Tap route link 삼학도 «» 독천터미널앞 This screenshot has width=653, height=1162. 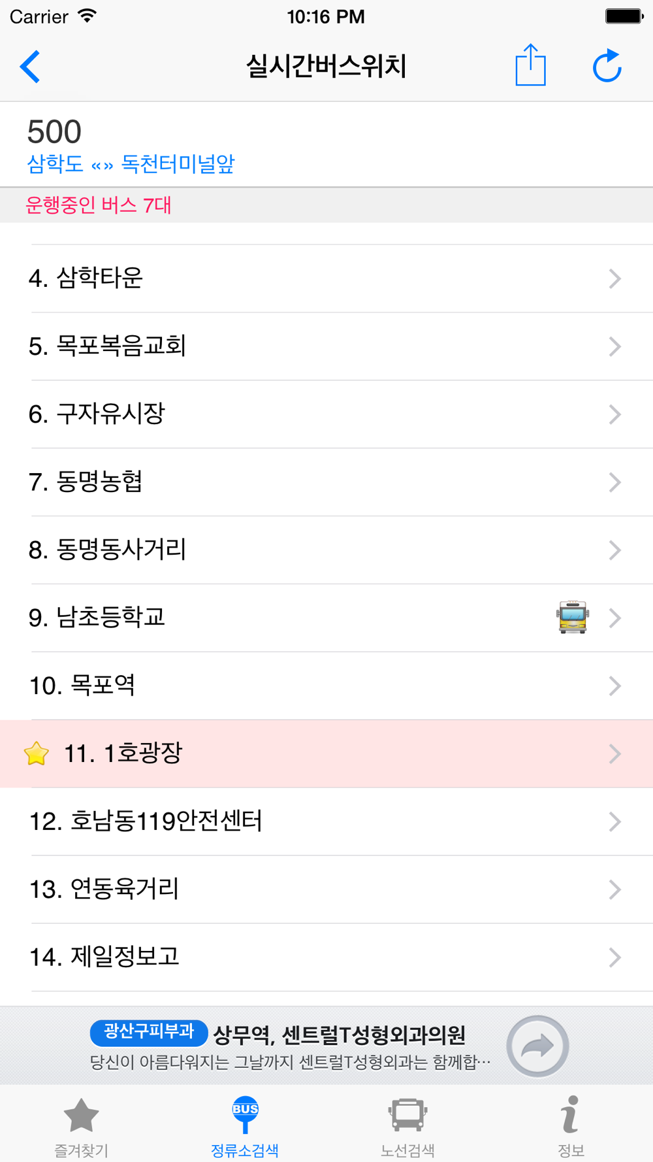tap(131, 163)
